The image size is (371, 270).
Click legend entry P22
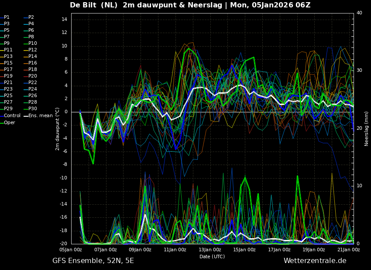(31, 82)
